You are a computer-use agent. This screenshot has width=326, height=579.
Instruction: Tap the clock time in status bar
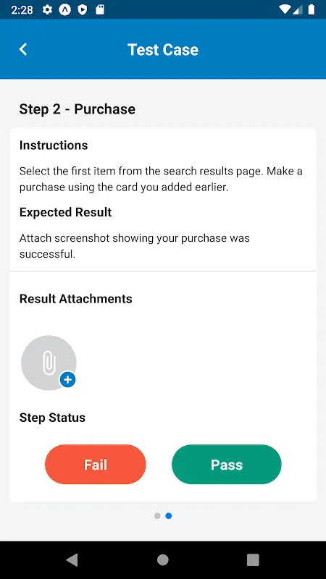(x=22, y=9)
